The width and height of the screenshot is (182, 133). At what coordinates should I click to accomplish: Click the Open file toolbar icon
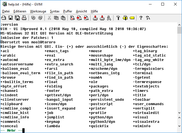tap(4, 18)
